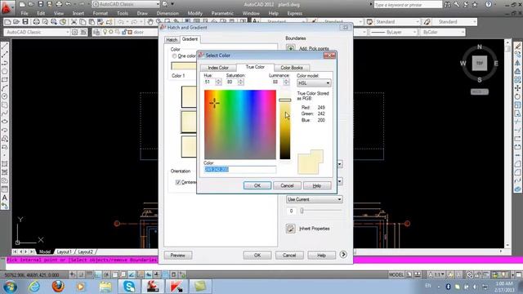
Task: Click the Save icon in standard toolbar
Action: (x=25, y=22)
